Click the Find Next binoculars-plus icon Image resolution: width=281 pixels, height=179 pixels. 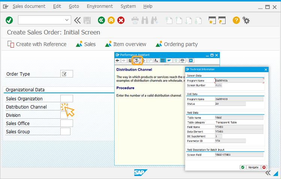154,20
